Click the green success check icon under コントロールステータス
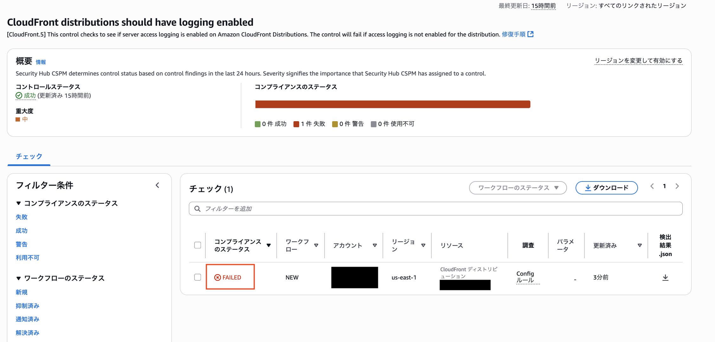Viewport: 715px width, 342px height. pyautogui.click(x=19, y=95)
